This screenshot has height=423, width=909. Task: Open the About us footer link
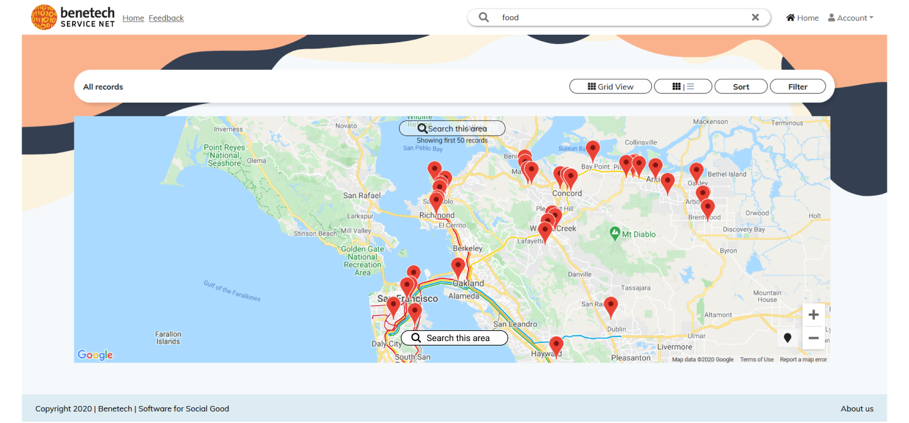857,409
